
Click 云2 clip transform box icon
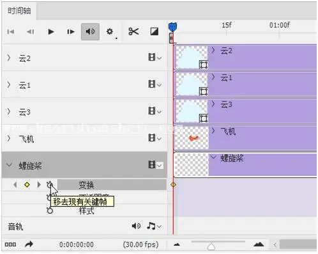(204, 65)
